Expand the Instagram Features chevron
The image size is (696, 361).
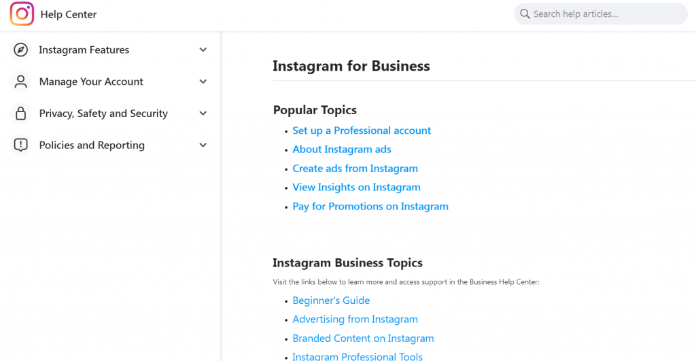(x=203, y=50)
